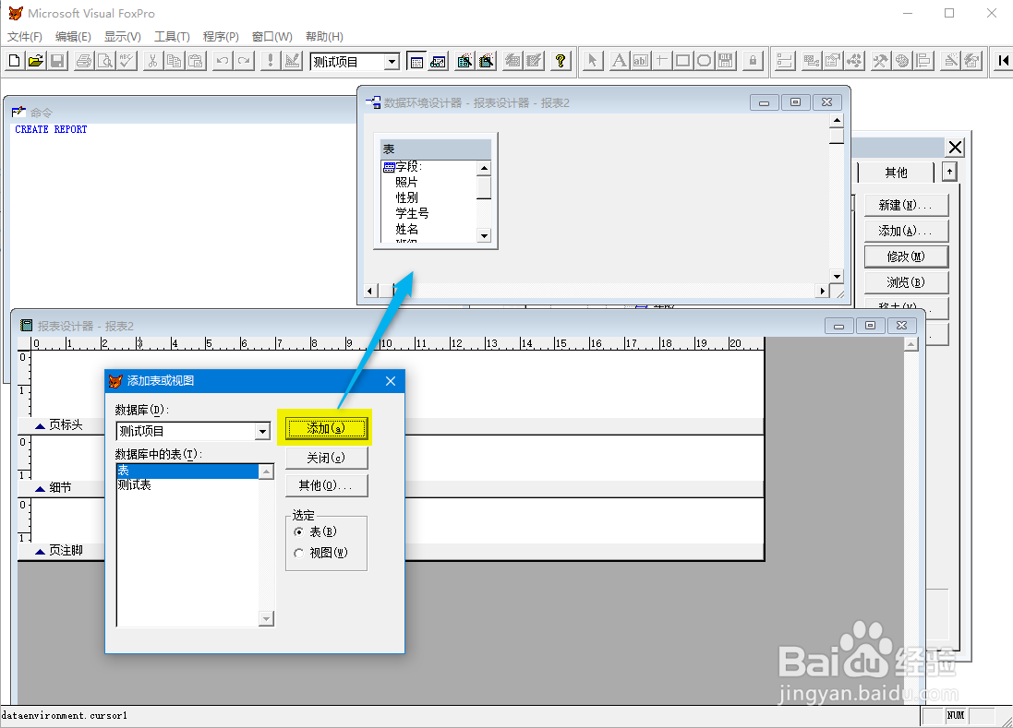Viewport: 1013px width, 728px height.
Task: Open the 工具(T) menu
Action: pos(172,37)
